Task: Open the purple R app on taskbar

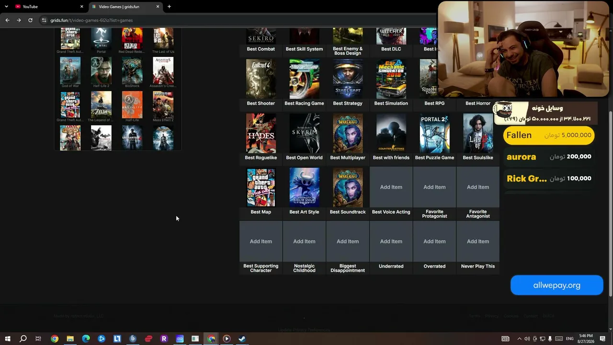Action: (164, 339)
